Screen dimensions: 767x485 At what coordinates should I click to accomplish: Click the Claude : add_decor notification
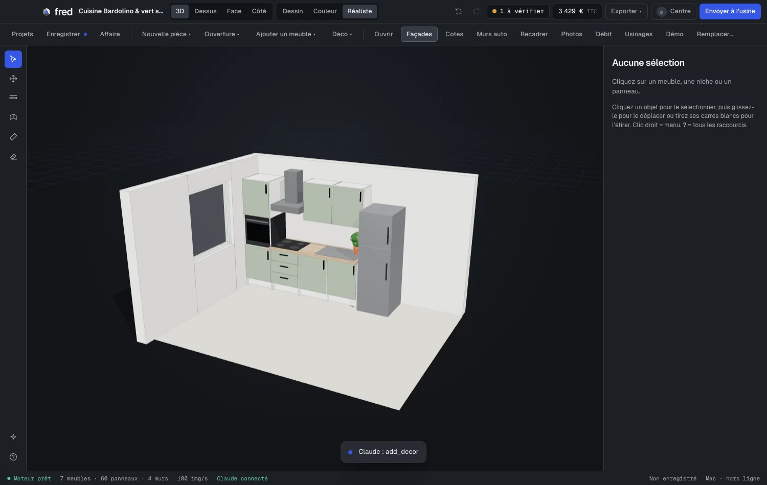[383, 452]
